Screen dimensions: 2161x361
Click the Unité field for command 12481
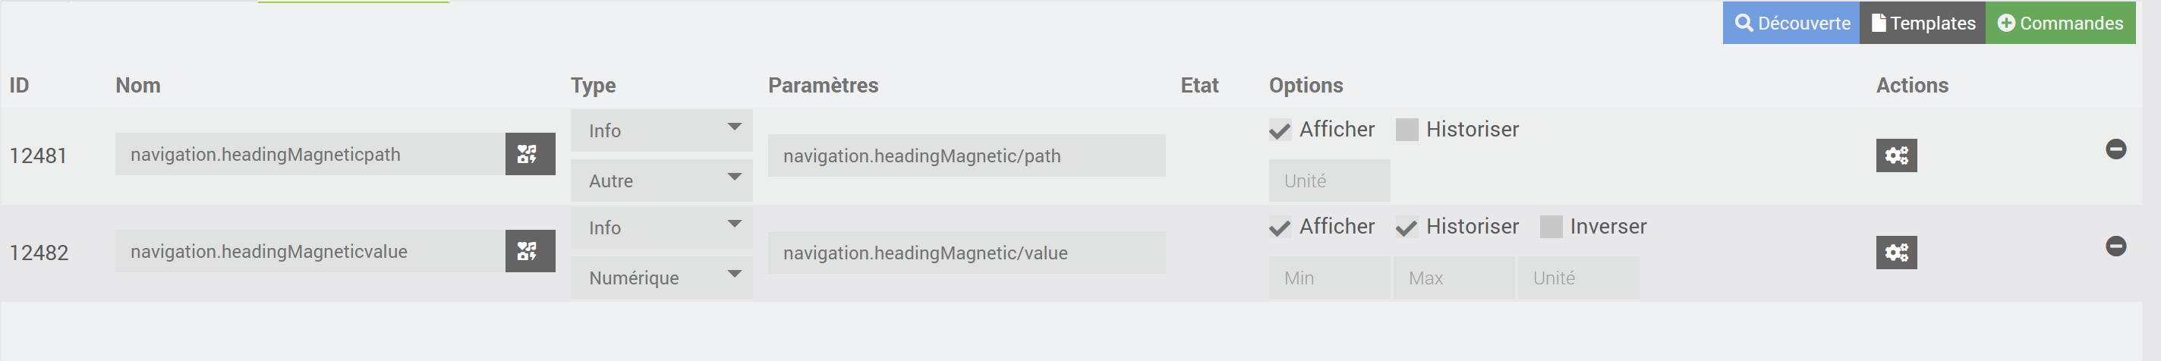tap(1328, 181)
